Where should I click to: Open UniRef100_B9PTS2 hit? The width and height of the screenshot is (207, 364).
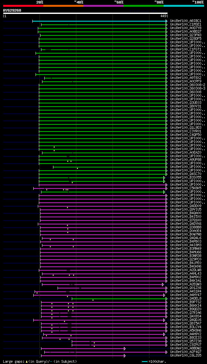point(186,302)
